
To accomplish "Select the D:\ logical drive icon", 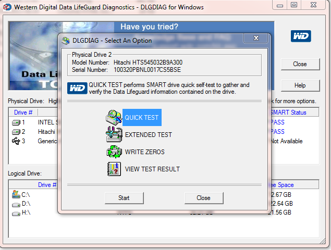I will 16,205.
